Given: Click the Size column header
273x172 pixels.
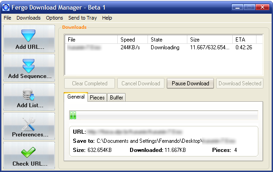Looking at the screenshot, I should coord(210,40).
